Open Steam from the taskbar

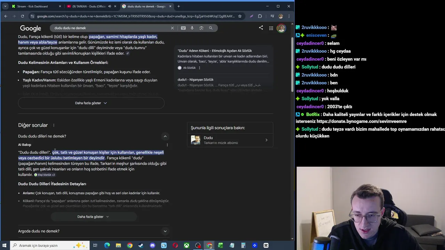(141, 245)
